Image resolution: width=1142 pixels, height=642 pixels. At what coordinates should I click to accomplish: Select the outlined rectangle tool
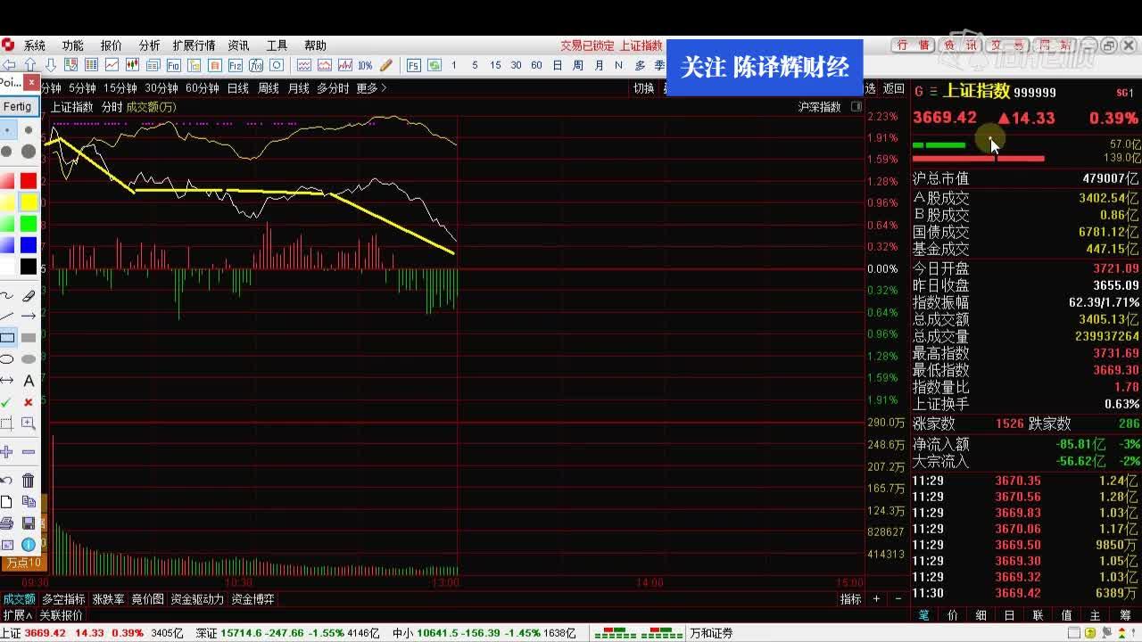coord(7,338)
